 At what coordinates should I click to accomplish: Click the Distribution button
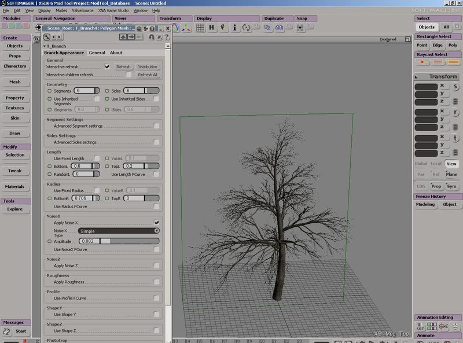pos(147,67)
